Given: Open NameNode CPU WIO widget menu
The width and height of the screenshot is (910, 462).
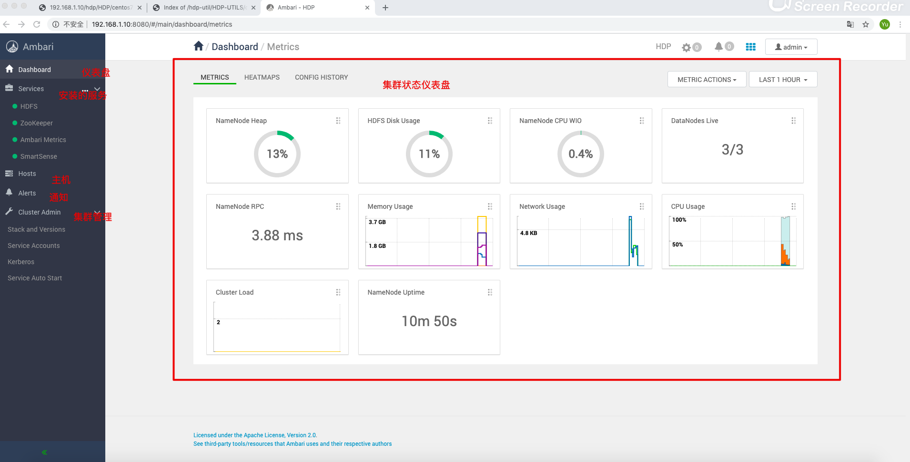Looking at the screenshot, I should pyautogui.click(x=642, y=121).
